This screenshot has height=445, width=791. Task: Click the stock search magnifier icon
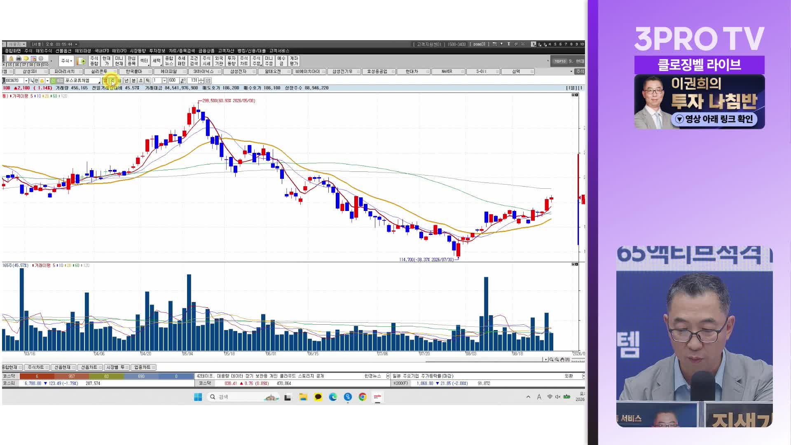pyautogui.click(x=31, y=80)
